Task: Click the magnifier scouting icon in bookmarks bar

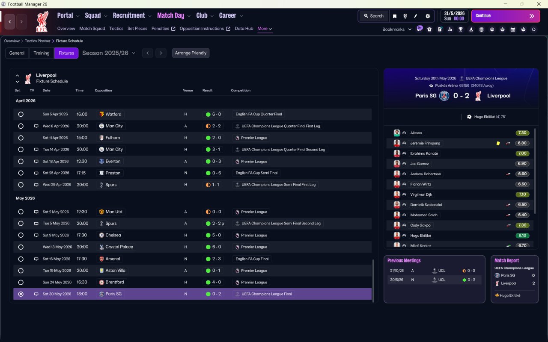Action: click(x=450, y=29)
